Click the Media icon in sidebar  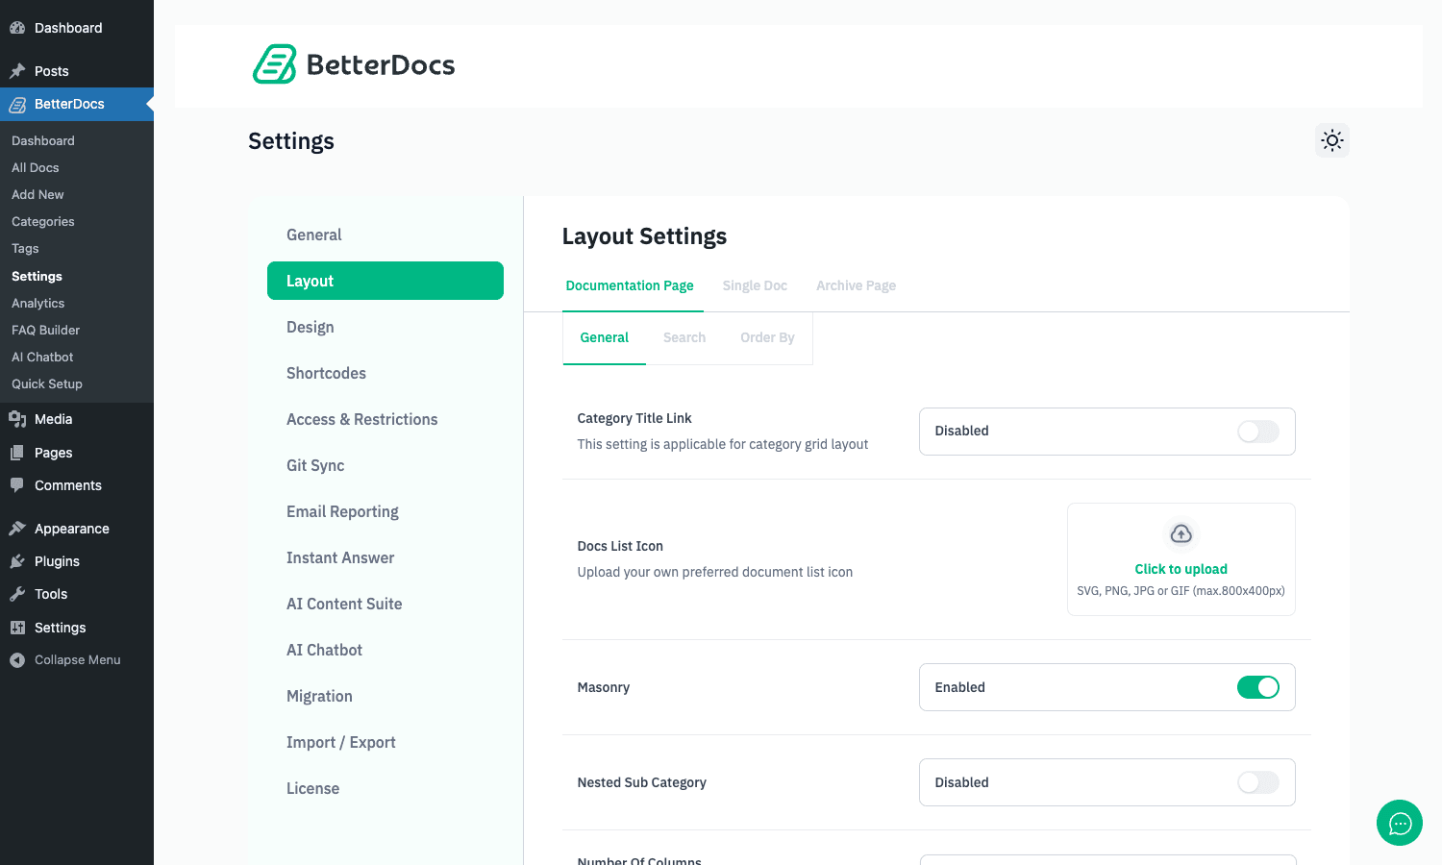(x=17, y=419)
